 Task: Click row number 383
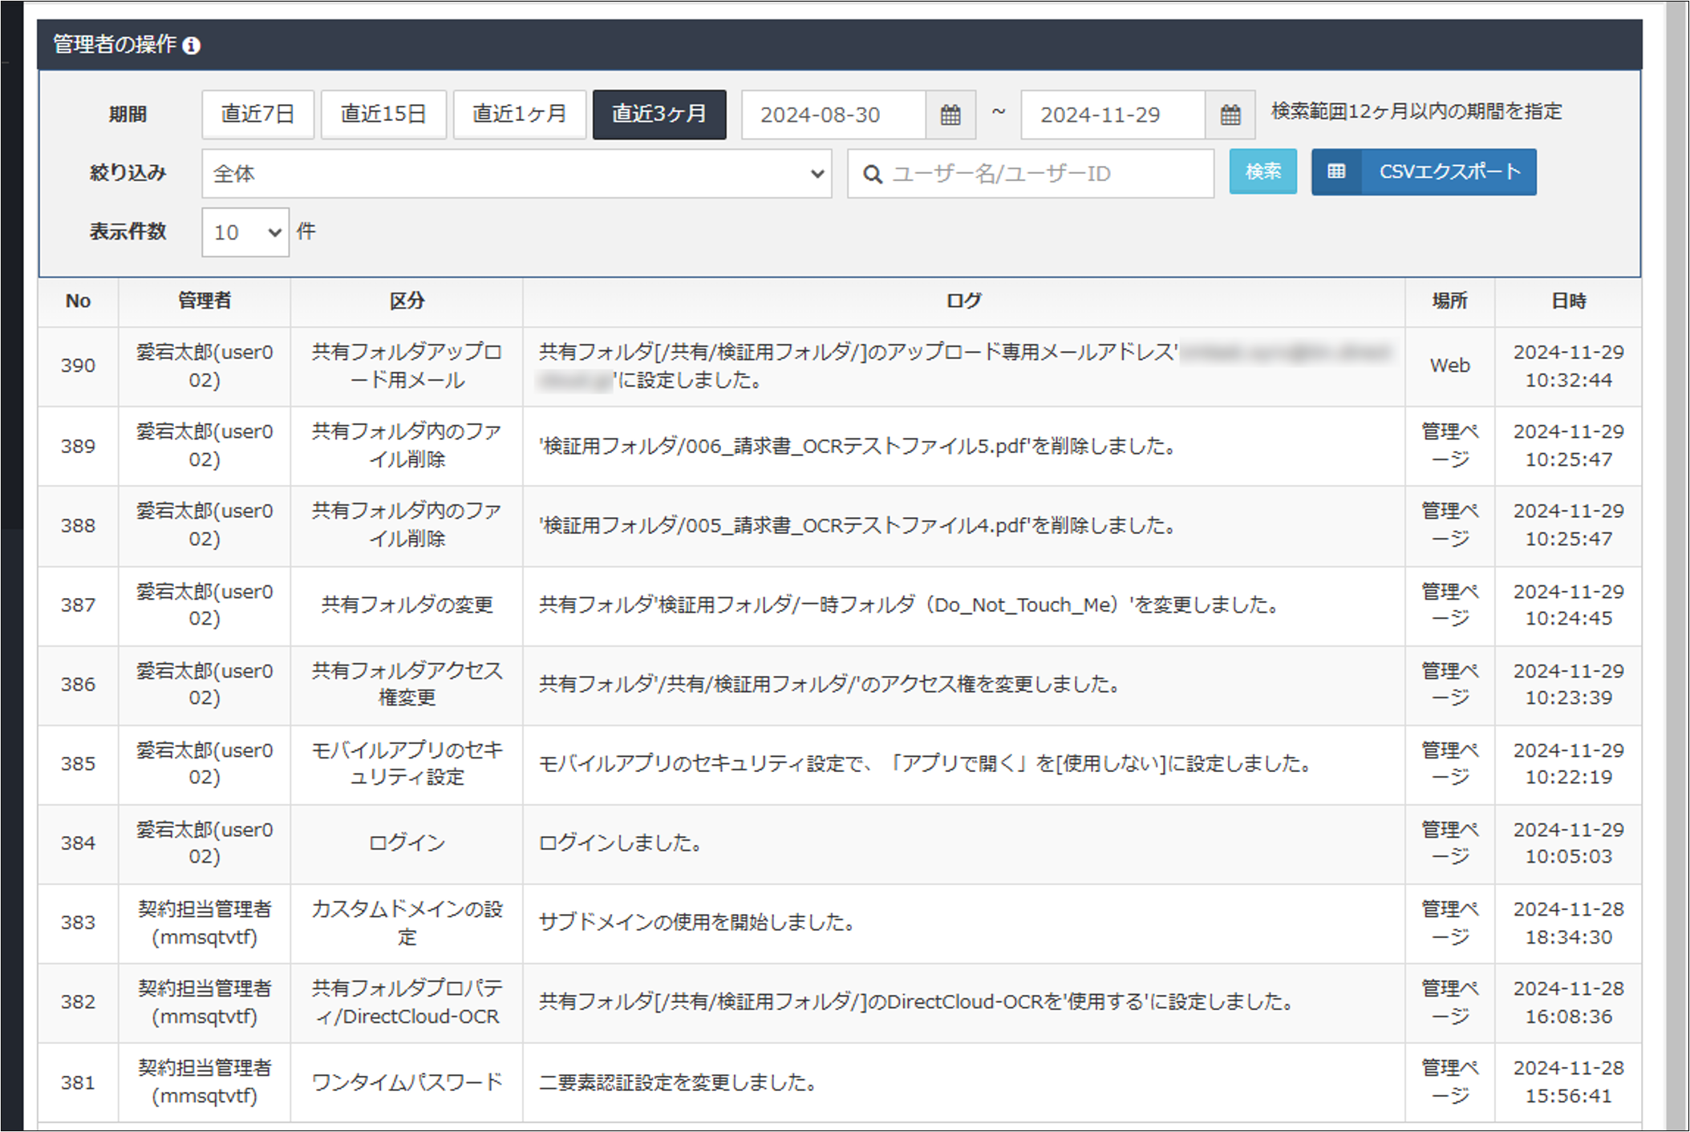point(78,922)
